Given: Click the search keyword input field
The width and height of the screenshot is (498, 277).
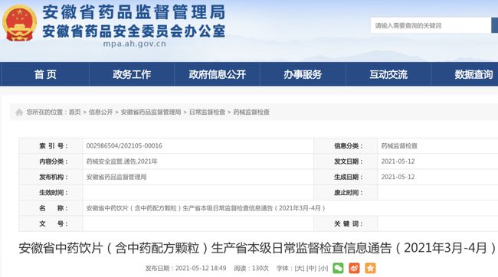Looking at the screenshot, I should point(431,25).
